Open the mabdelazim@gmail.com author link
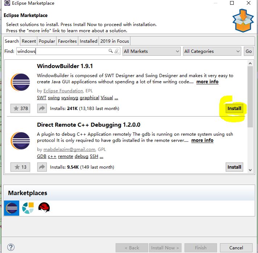The height and width of the screenshot is (253, 258). pyautogui.click(x=69, y=149)
